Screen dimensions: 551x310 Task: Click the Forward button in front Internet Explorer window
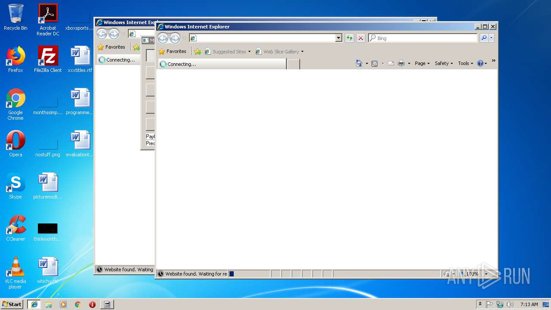coord(175,38)
